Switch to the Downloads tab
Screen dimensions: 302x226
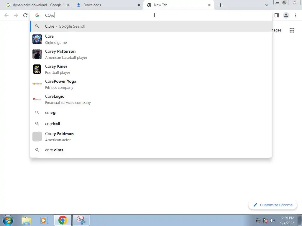(108, 5)
